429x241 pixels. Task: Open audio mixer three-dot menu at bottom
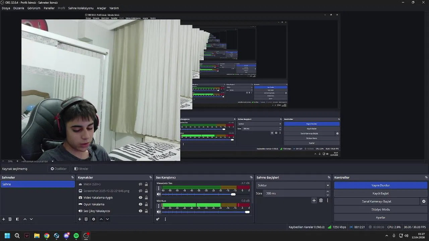click(165, 219)
